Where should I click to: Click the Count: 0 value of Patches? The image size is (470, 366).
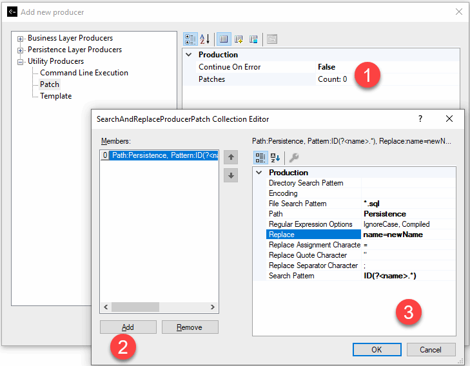pos(332,79)
